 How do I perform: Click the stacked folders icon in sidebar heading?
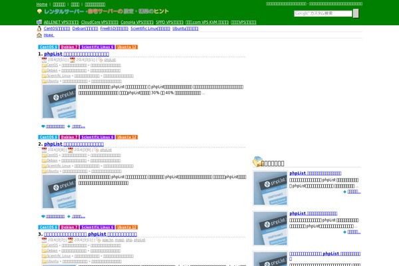(x=257, y=162)
